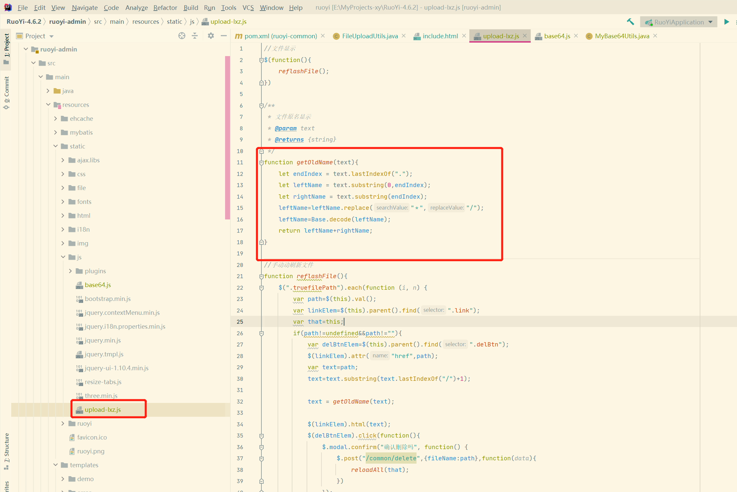This screenshot has height=492, width=737.
Task: Hide the Project panel with minus icon
Action: click(223, 36)
